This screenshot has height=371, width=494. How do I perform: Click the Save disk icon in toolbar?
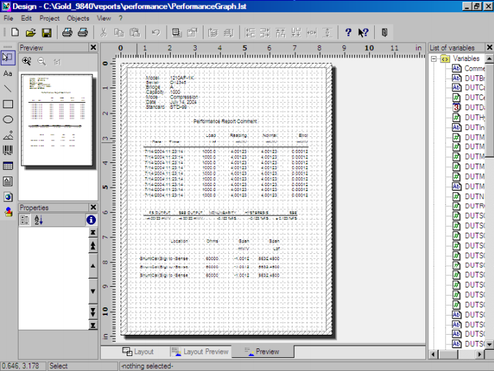(47, 32)
